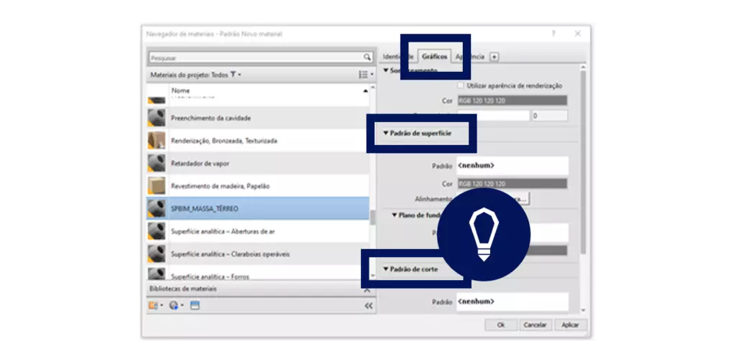This screenshot has width=736, height=359.
Task: Select Superfície analítica – Forros row
Action: click(258, 274)
